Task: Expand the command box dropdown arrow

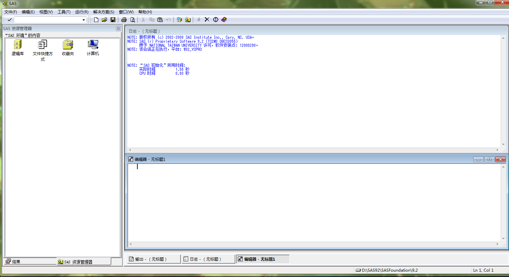Action: click(84, 20)
